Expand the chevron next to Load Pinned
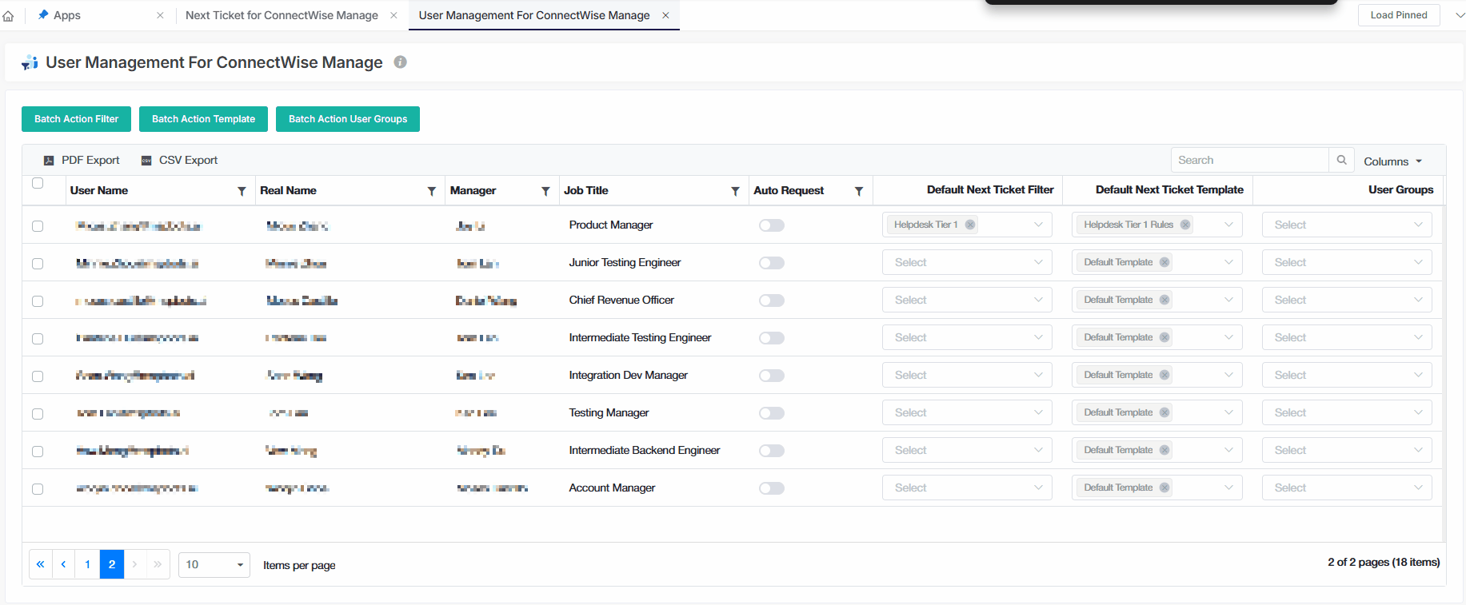This screenshot has height=605, width=1466. 1460,15
